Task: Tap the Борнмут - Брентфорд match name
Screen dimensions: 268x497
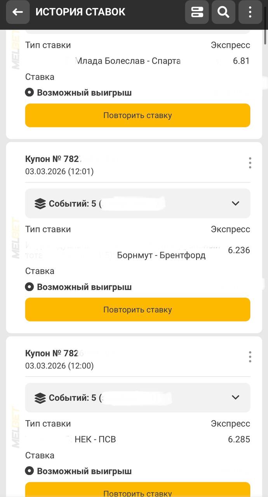Action: pyautogui.click(x=161, y=255)
